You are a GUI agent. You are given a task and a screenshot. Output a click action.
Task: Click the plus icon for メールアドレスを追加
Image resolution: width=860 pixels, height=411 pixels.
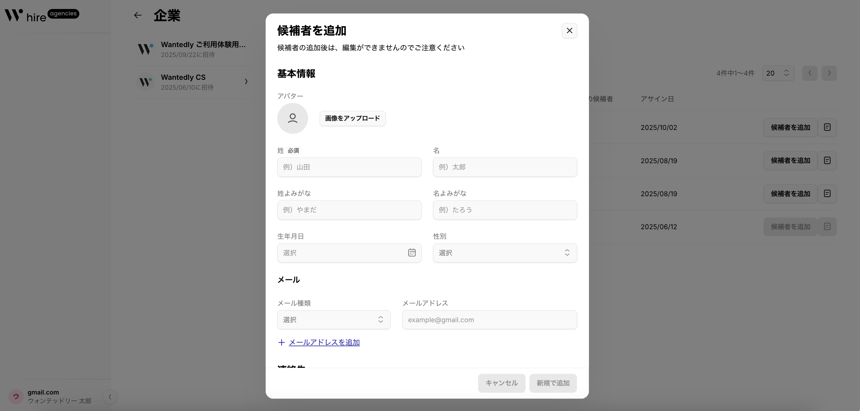click(x=282, y=343)
